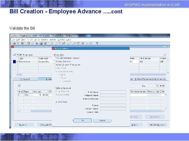Click the folder icon beside ICAR Employee
Image resolution: width=189 pixels, height=141 pixels.
pyautogui.click(x=15, y=55)
